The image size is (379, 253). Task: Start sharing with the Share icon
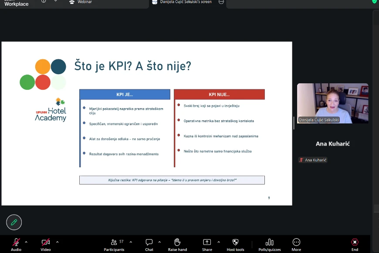click(207, 243)
